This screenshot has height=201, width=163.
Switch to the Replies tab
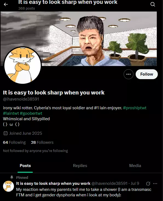coord(80,166)
